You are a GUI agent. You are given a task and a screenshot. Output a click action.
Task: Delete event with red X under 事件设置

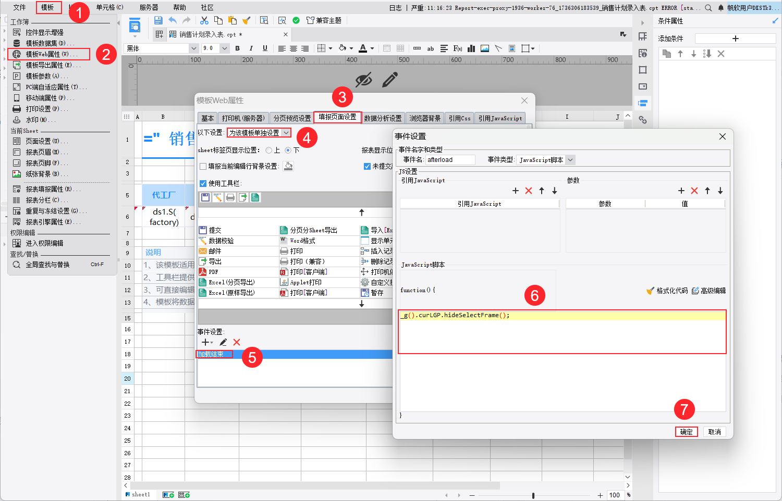[237, 342]
